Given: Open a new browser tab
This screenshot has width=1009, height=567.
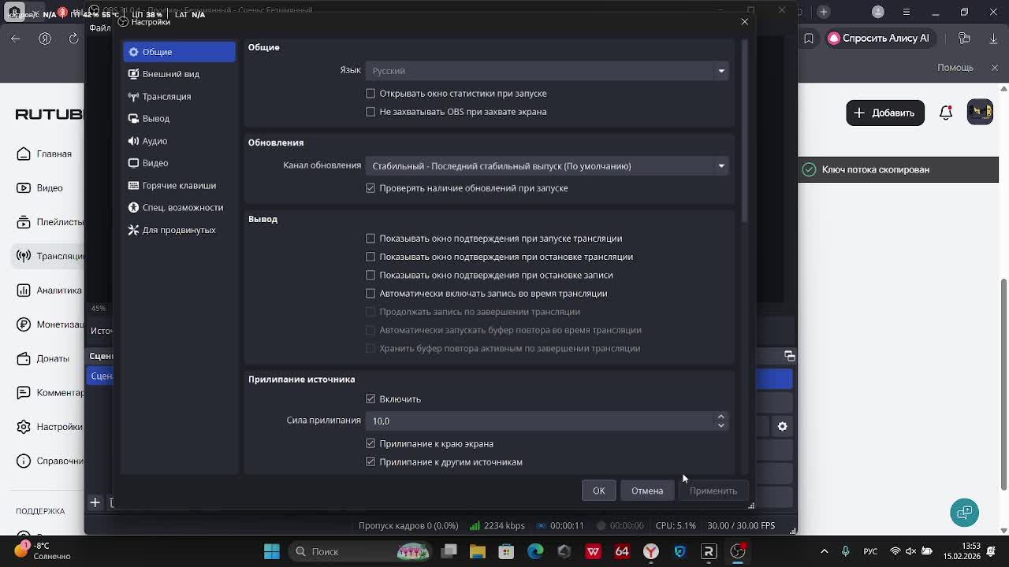Looking at the screenshot, I should point(824,12).
